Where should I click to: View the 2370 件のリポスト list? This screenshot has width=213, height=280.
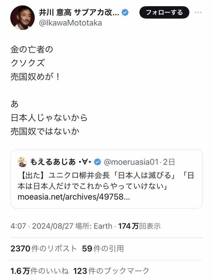coord(43,248)
